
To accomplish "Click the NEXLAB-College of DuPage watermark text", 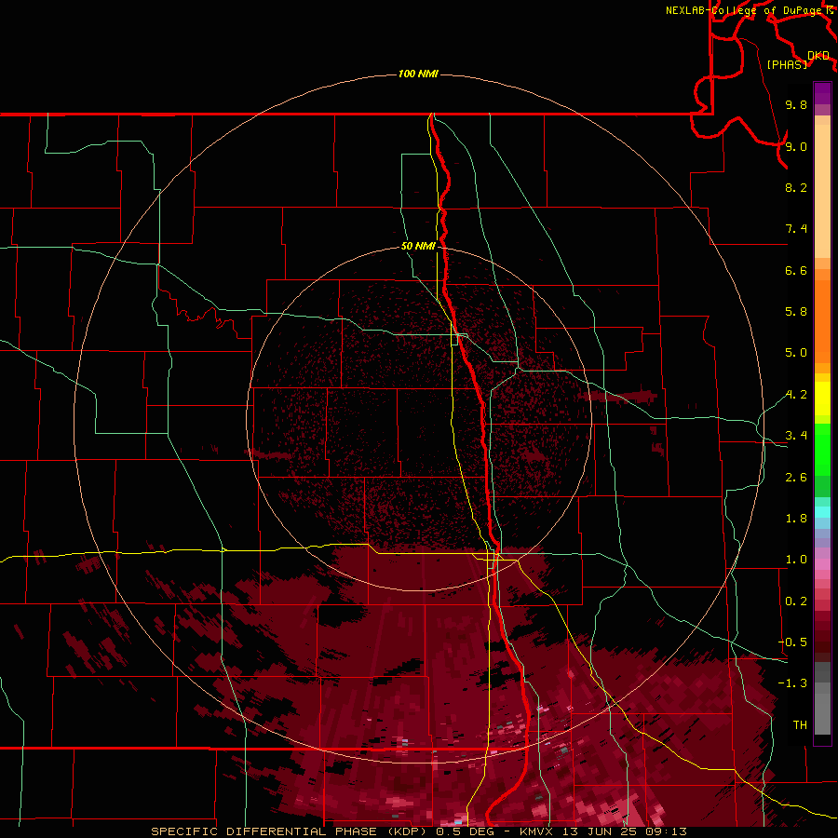I will (743, 10).
